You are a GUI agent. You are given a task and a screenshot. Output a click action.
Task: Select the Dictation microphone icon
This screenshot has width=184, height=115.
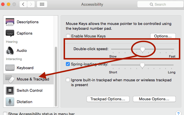(x=10, y=102)
